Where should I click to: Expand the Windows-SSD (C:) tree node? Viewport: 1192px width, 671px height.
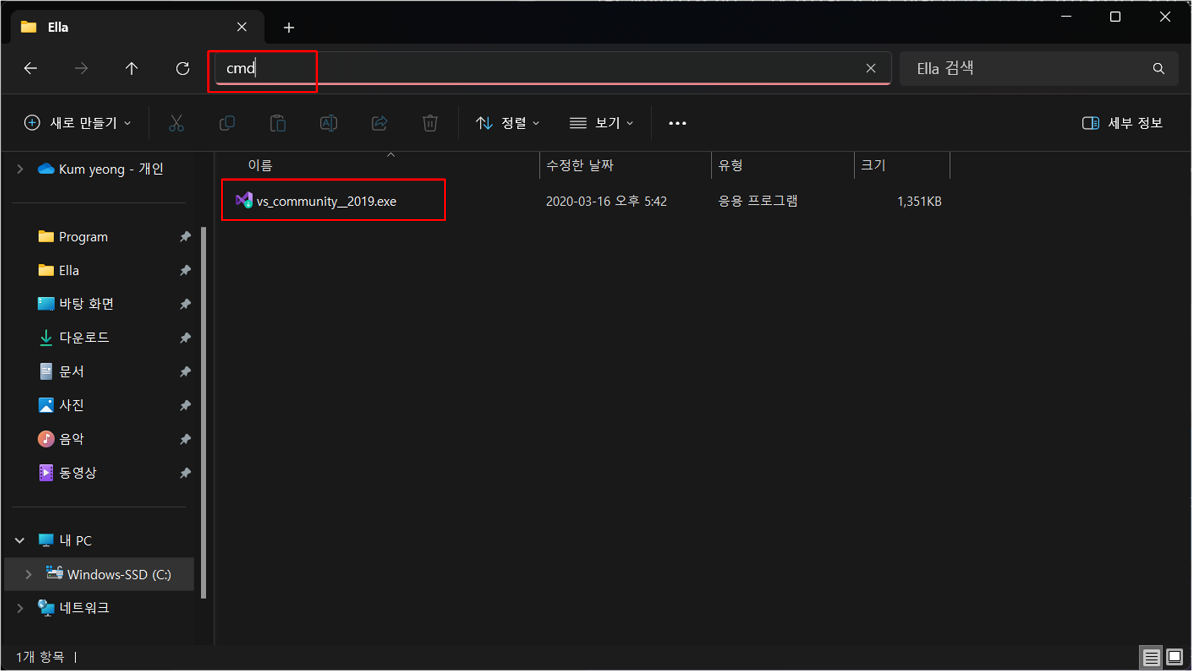[29, 574]
